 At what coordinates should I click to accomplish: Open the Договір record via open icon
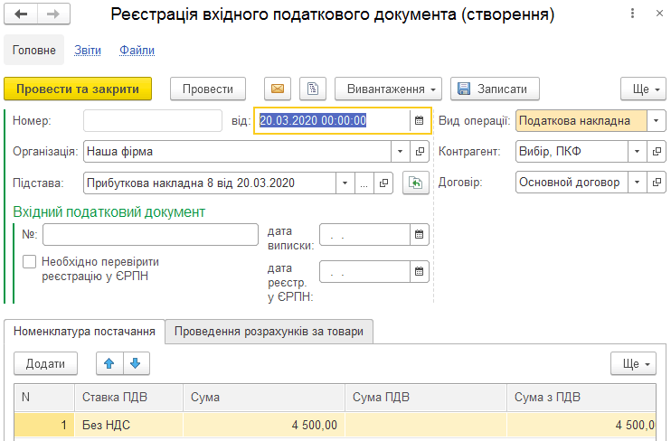tap(657, 183)
